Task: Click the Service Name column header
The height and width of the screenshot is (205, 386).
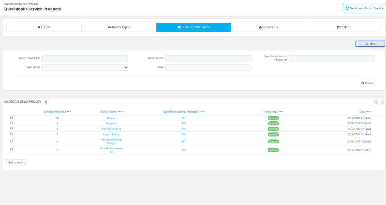Action: coord(109,112)
